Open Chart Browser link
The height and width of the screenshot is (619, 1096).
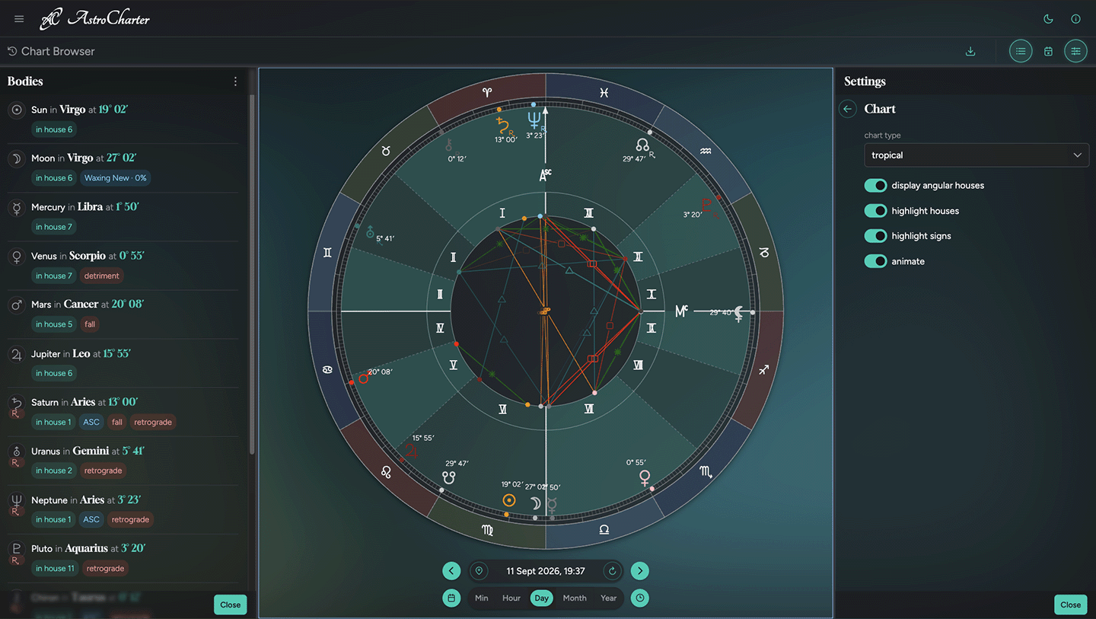(58, 51)
